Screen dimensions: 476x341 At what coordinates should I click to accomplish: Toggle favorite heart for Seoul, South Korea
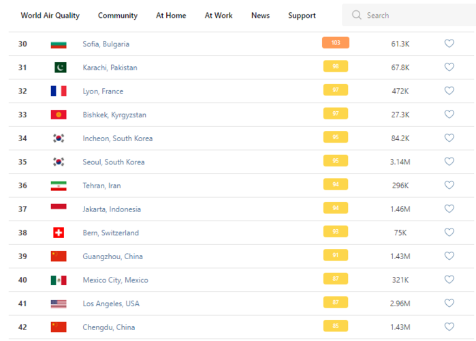449,162
